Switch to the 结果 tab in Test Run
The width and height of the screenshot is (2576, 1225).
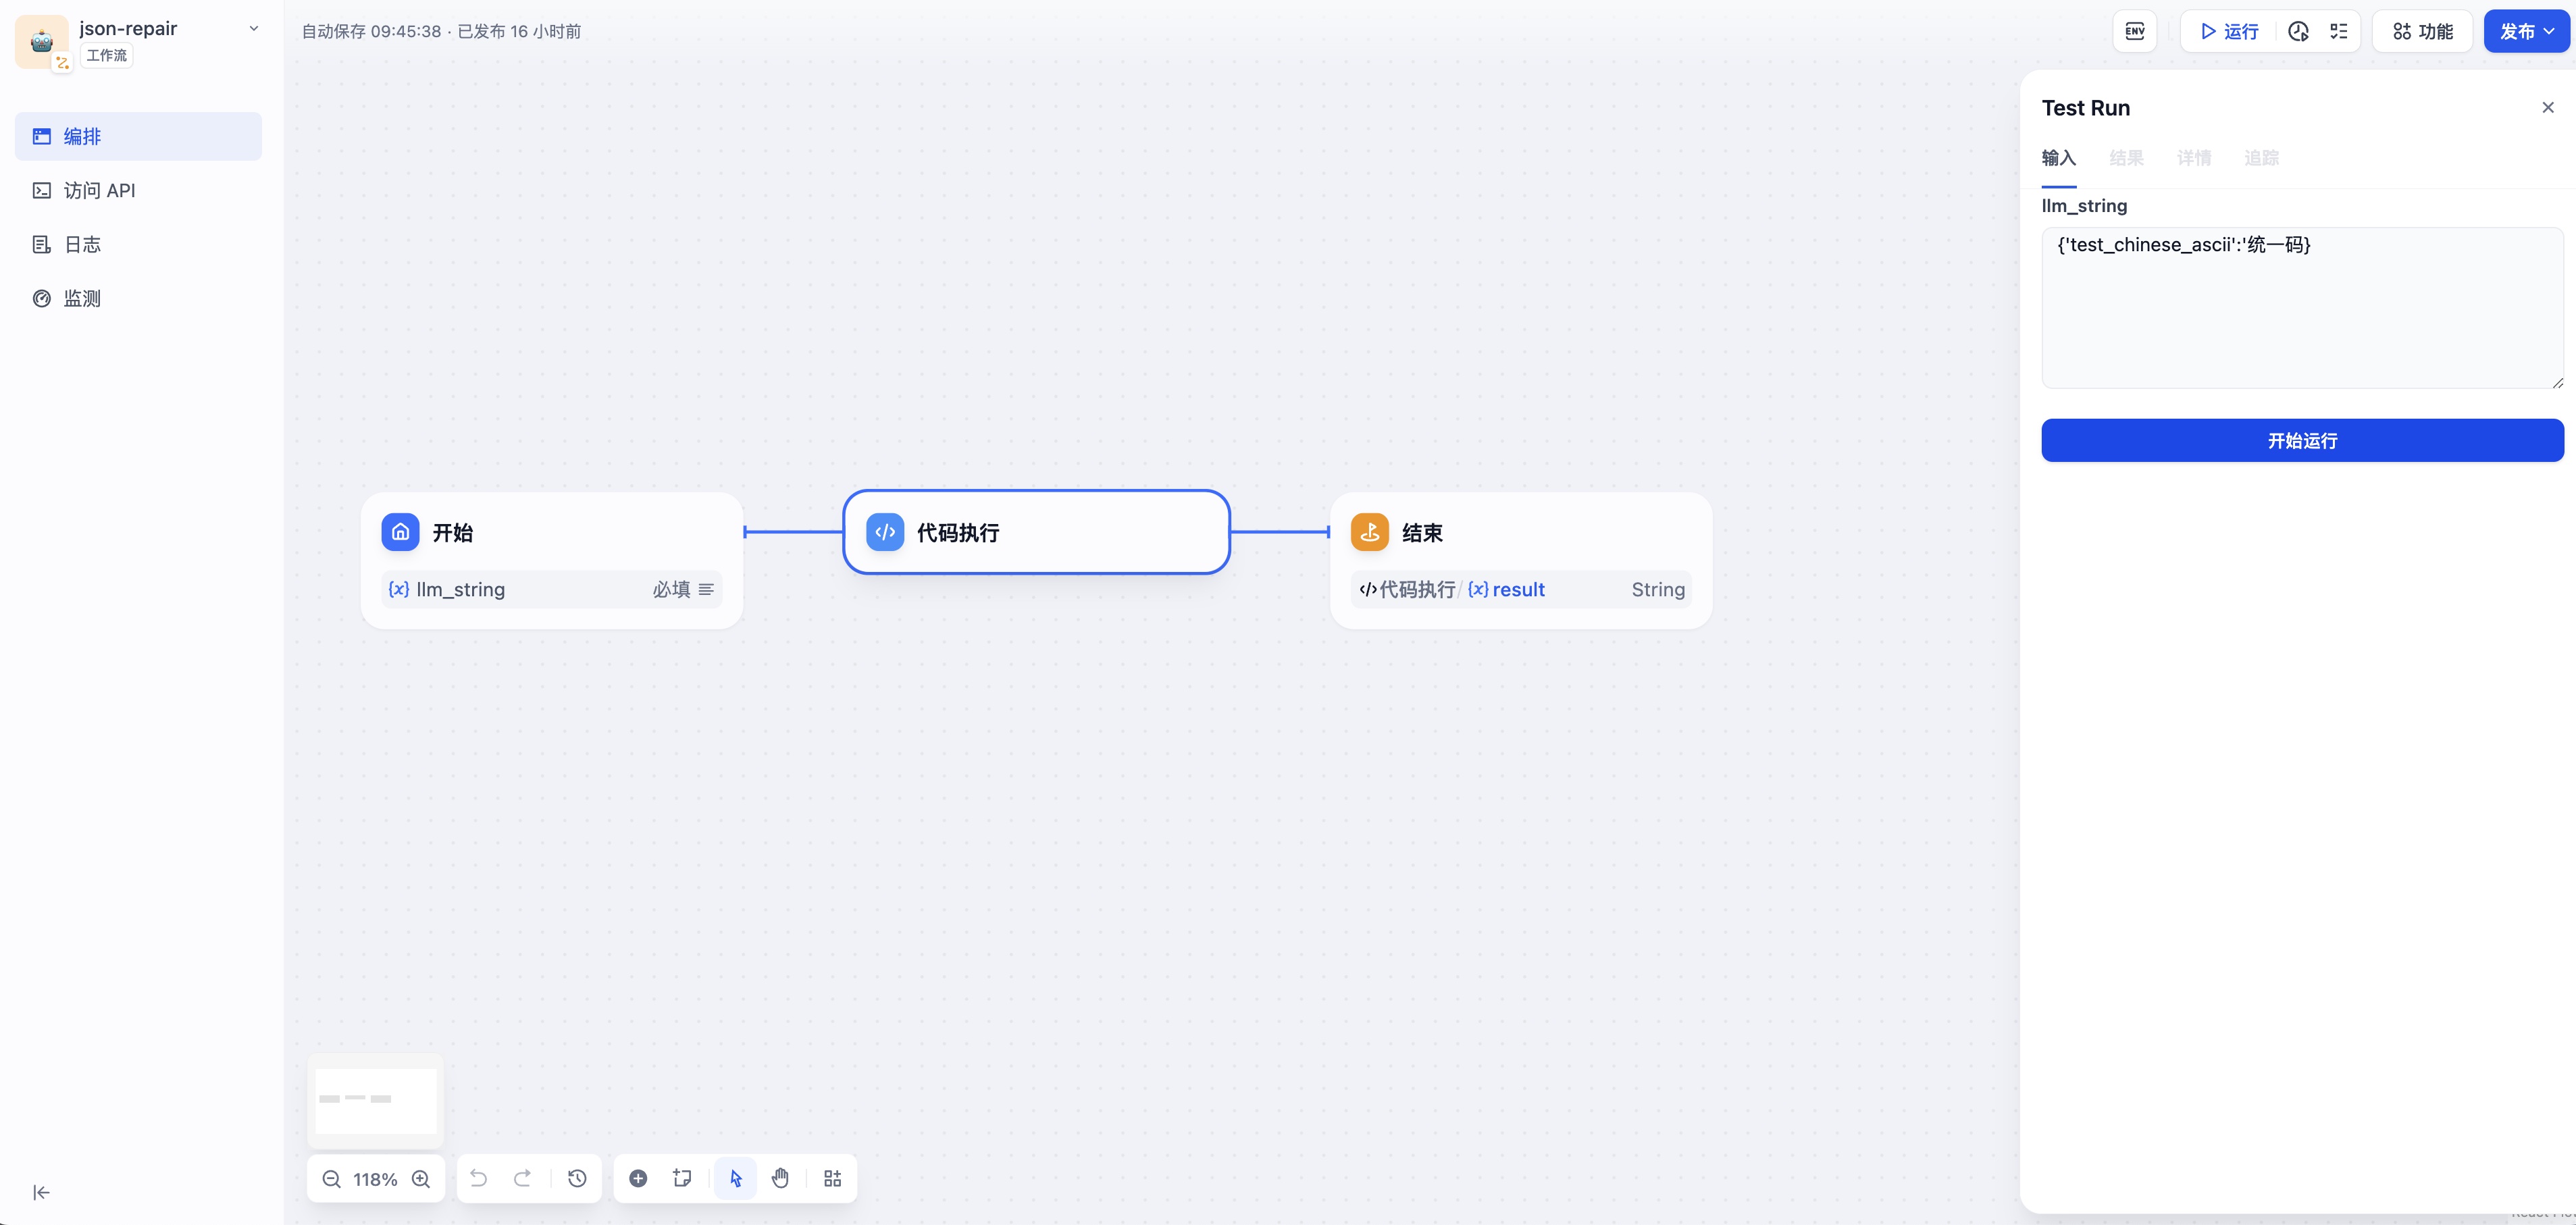2126,158
